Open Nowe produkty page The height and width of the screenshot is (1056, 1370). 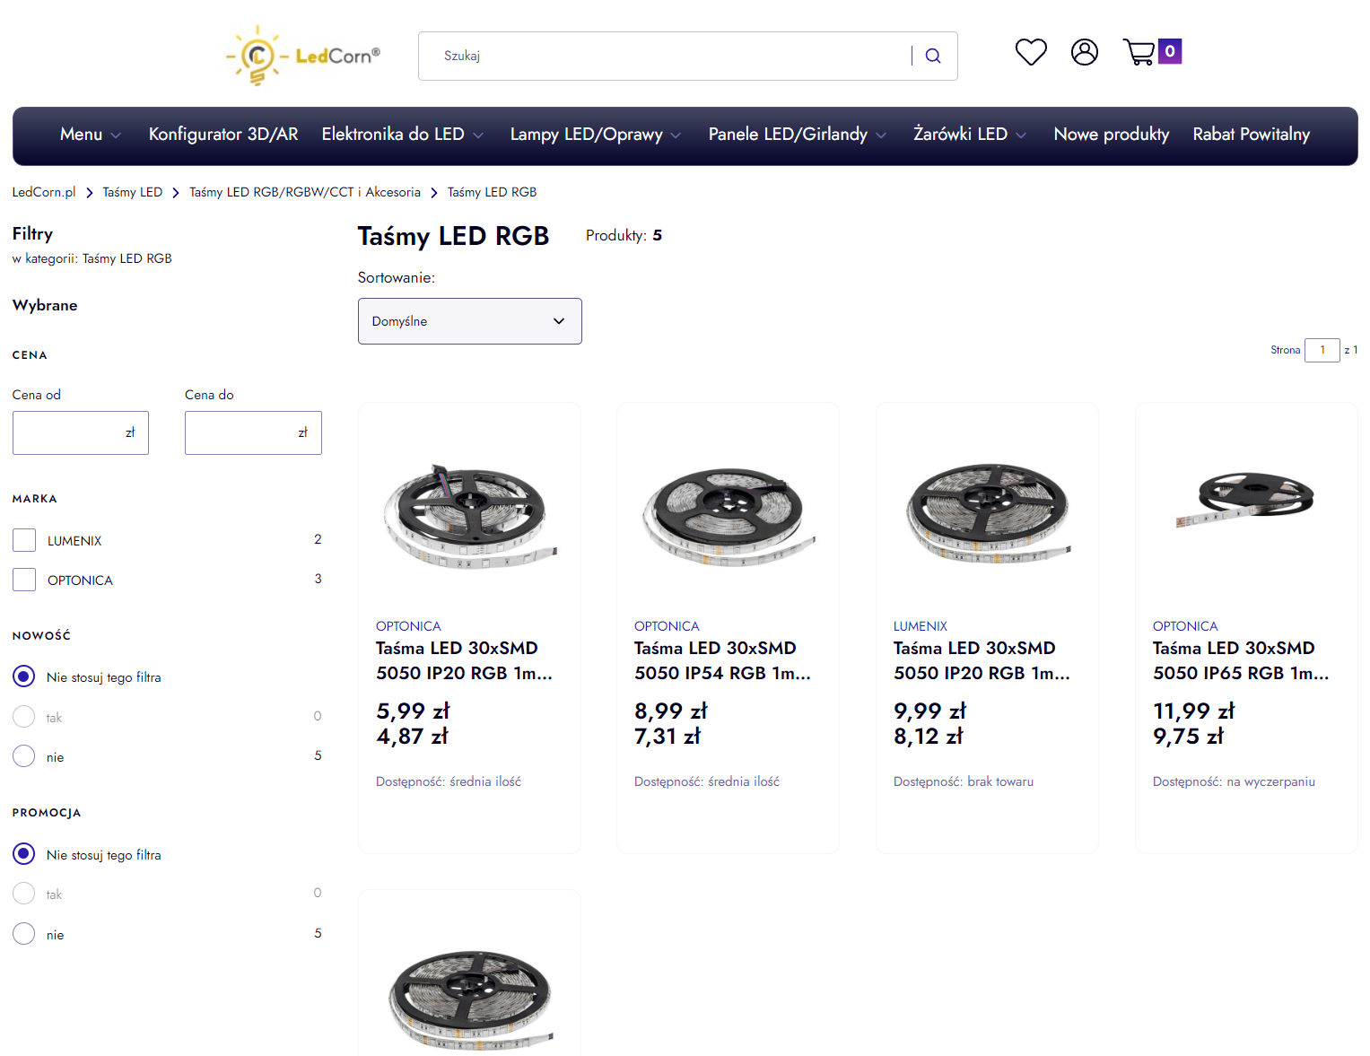point(1111,134)
